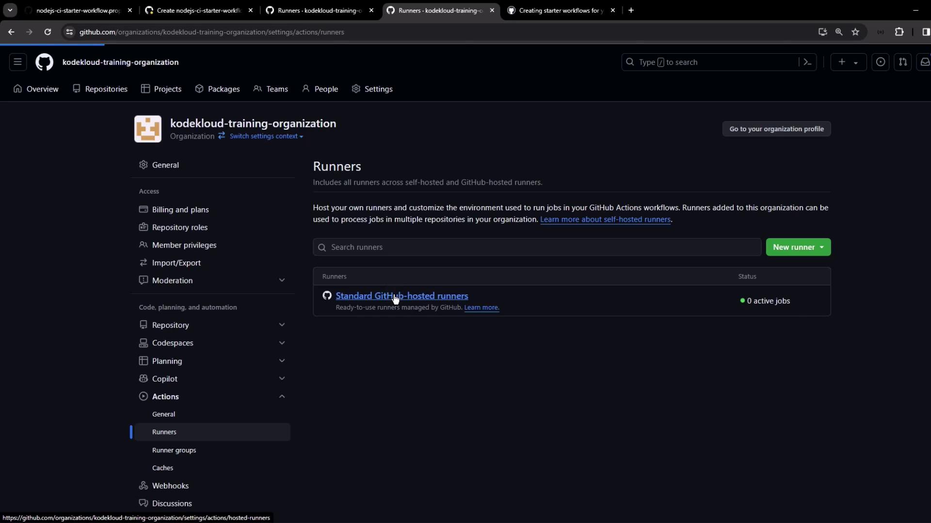
Task: Open the command palette icon
Action: coord(807,62)
